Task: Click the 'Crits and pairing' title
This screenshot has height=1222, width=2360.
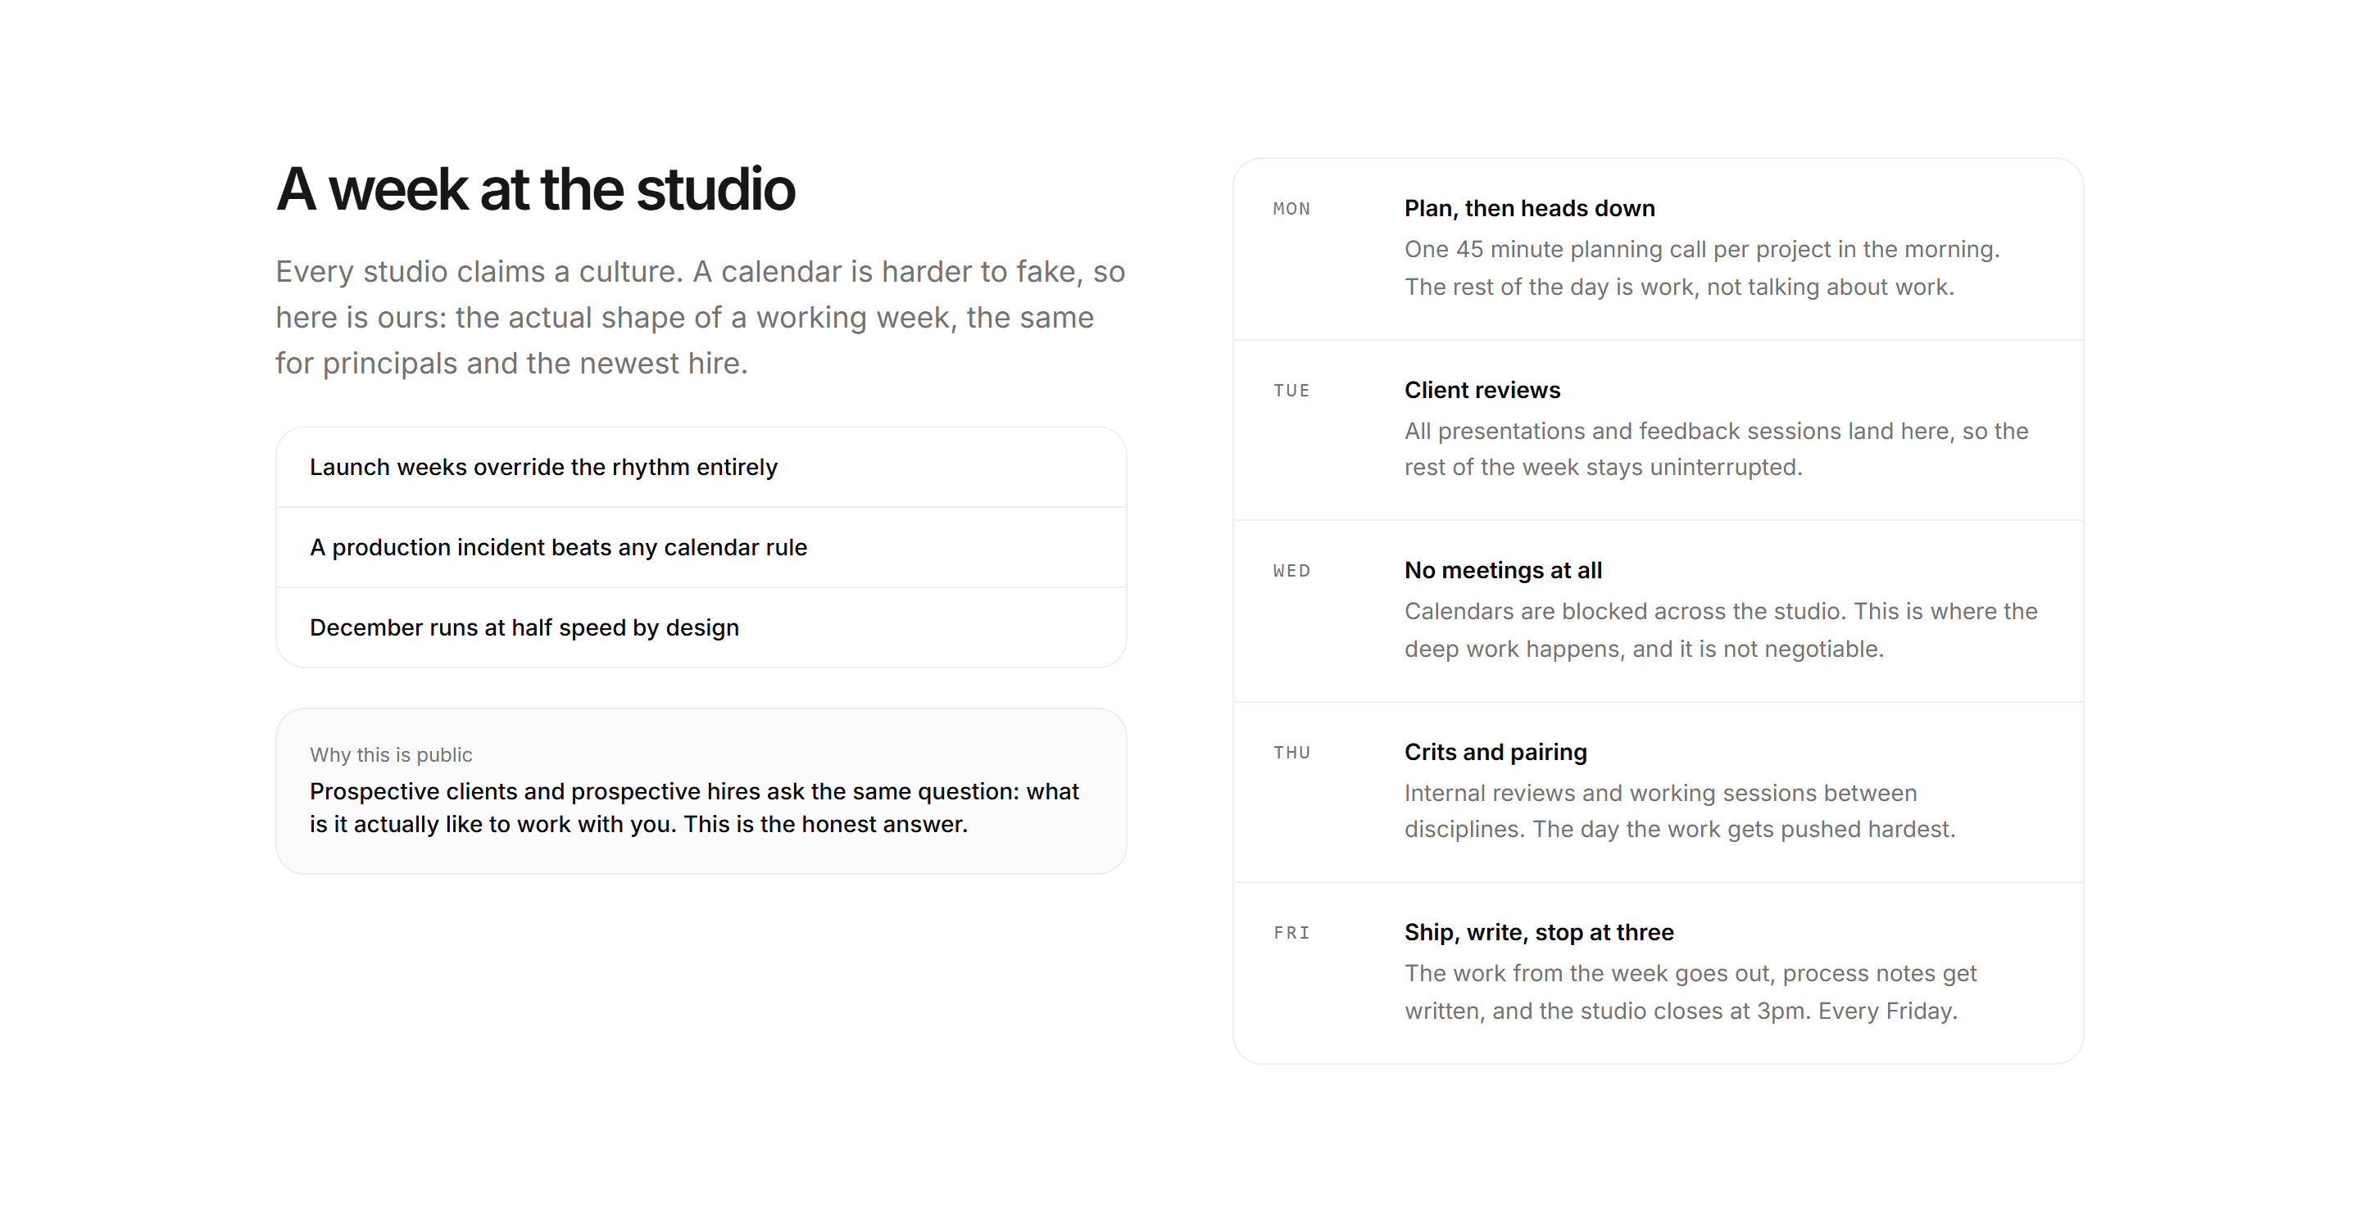Action: point(1495,753)
